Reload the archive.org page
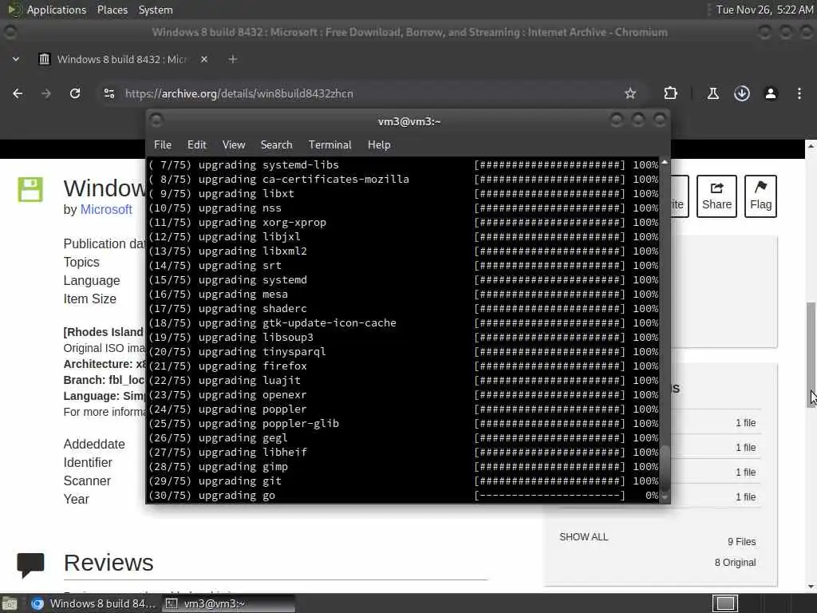This screenshot has width=817, height=613. tap(75, 93)
